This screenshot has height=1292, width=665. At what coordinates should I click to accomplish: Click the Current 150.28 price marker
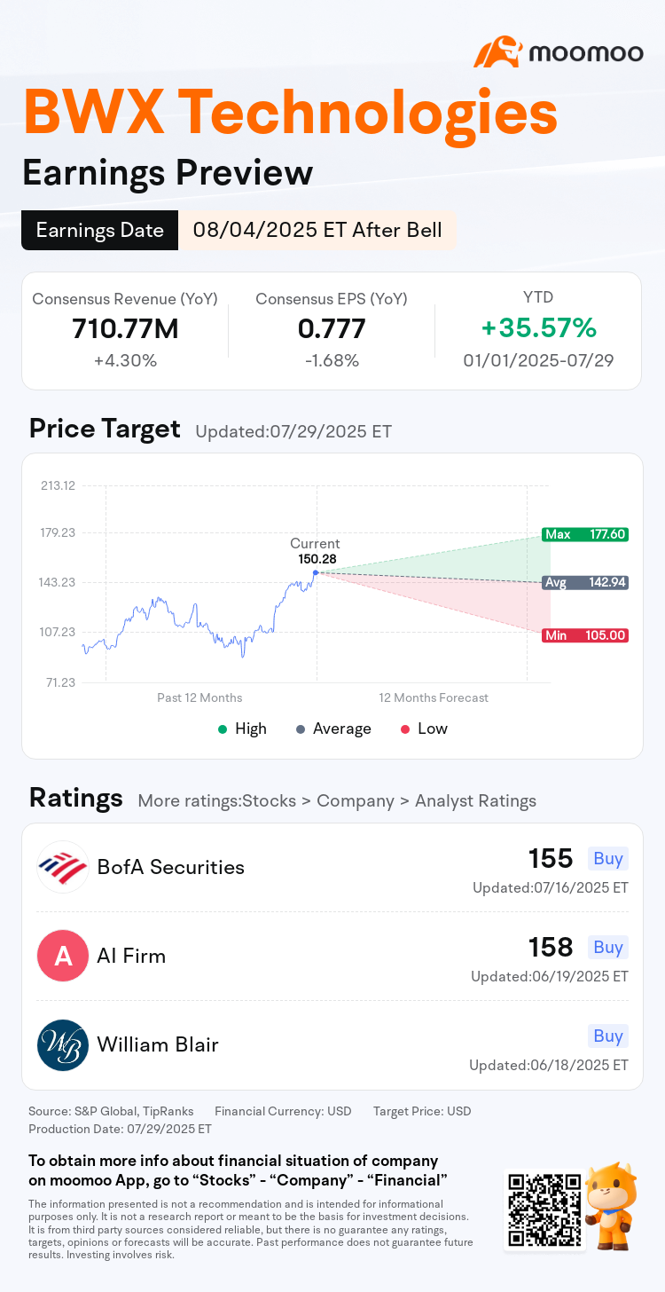[315, 572]
